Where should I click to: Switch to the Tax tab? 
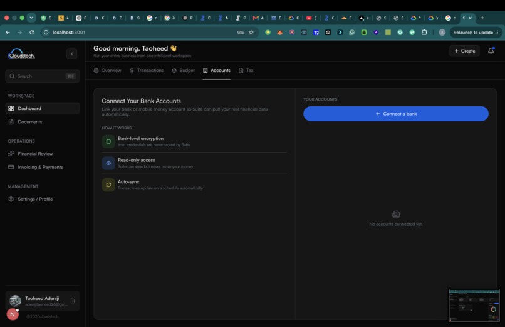click(246, 71)
